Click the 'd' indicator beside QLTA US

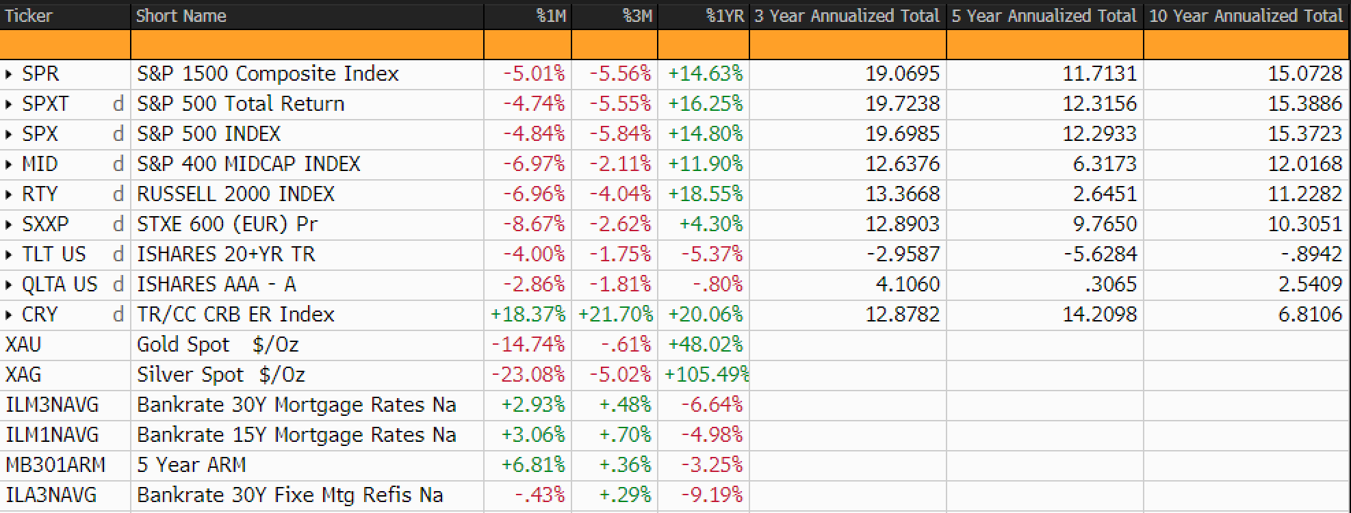[x=118, y=285]
